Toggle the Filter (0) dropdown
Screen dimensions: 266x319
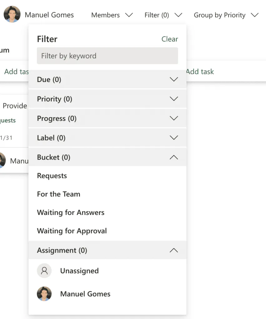(x=163, y=15)
